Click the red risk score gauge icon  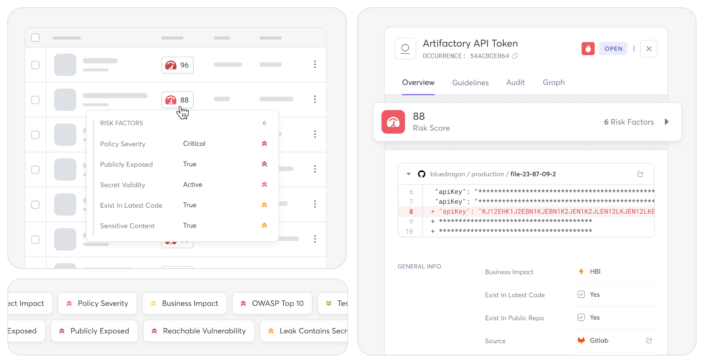click(393, 122)
